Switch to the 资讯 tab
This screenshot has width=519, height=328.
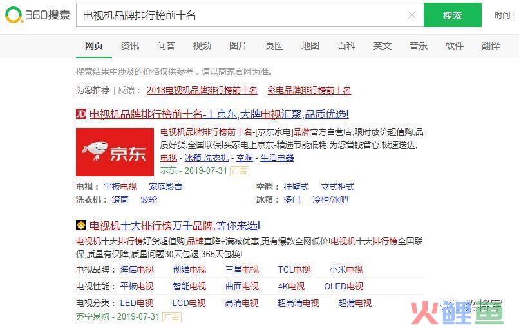click(130, 46)
